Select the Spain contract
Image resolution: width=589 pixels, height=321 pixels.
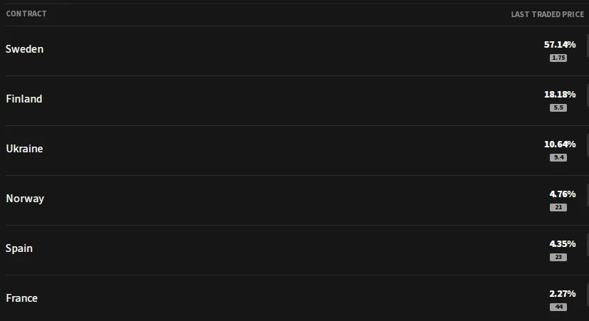[19, 248]
